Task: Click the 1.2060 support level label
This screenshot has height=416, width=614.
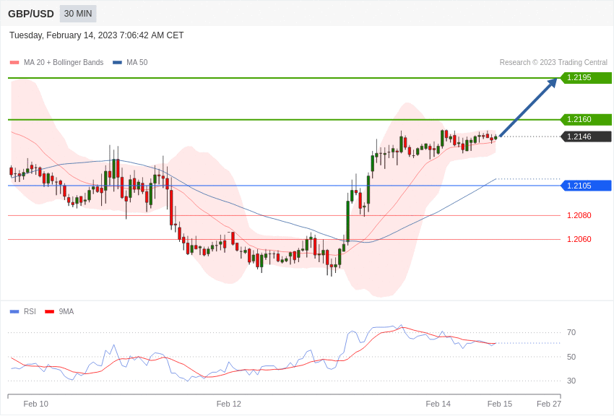Action: [x=579, y=239]
